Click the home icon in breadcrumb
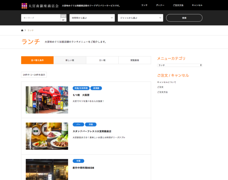Image resolution: width=228 pixels, height=180 pixels. pyautogui.click(x=22, y=30)
